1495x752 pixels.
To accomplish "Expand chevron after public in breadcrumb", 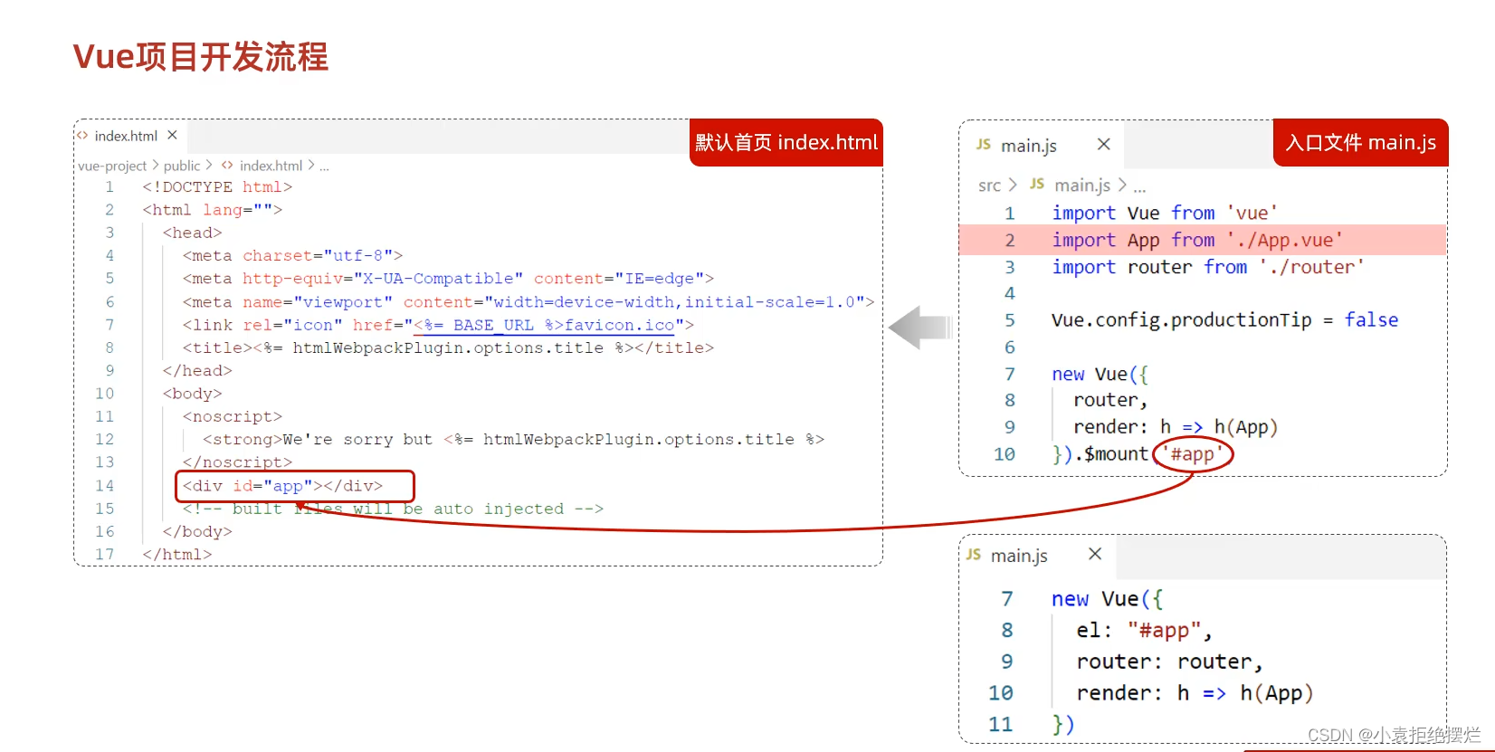I will 209,166.
